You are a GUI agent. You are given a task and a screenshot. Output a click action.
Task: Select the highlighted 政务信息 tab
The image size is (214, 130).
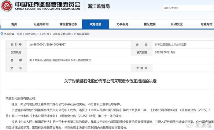[95, 24]
